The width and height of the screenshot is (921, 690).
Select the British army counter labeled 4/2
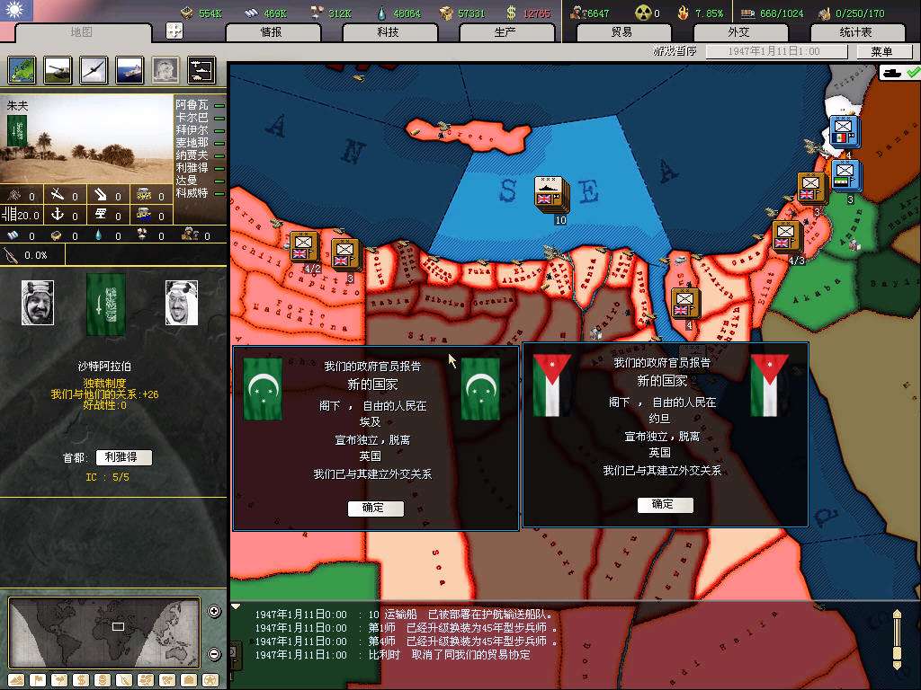(304, 248)
